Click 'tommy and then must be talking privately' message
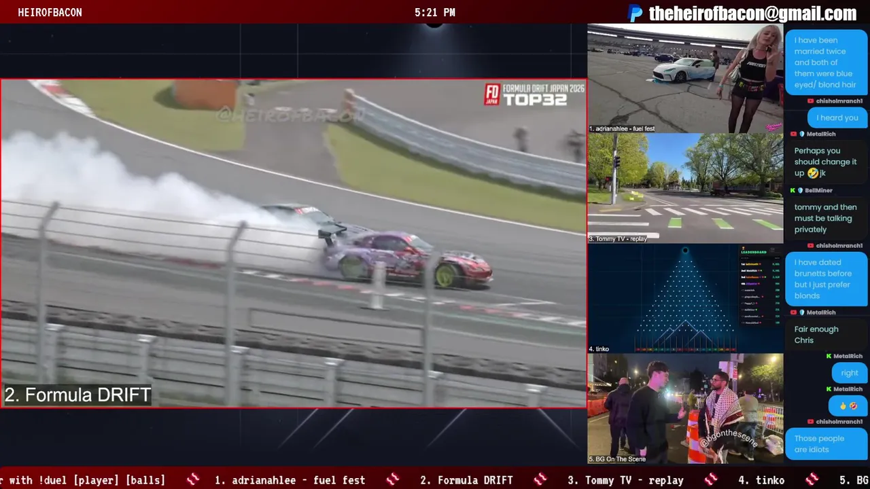Screen dimensions: 870x489 point(825,218)
